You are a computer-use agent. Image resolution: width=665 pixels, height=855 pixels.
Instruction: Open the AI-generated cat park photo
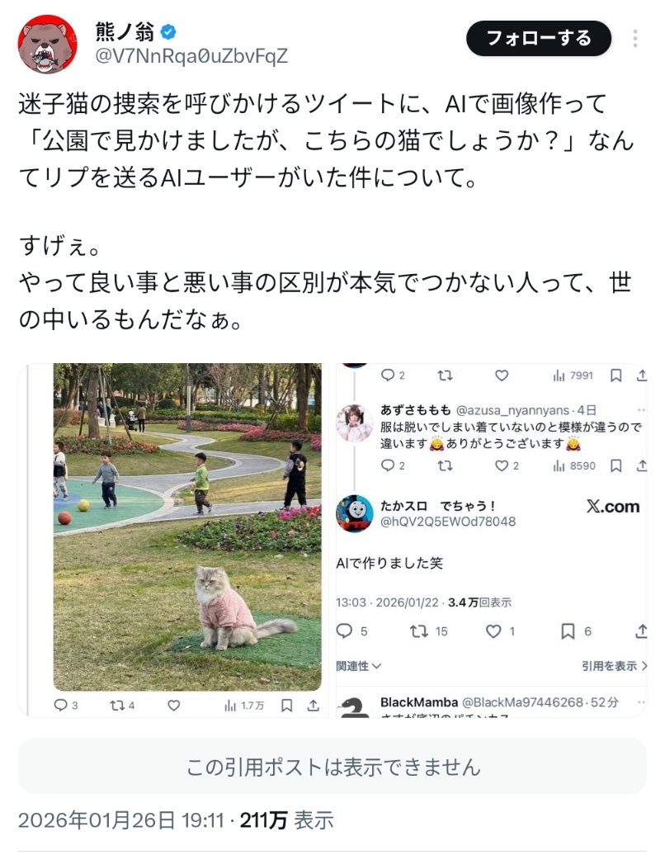187,527
